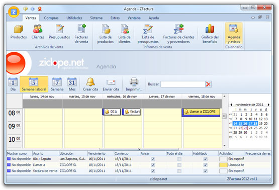The image size is (279, 190).
Task: Open Lista de productos report
Action: [106, 29]
